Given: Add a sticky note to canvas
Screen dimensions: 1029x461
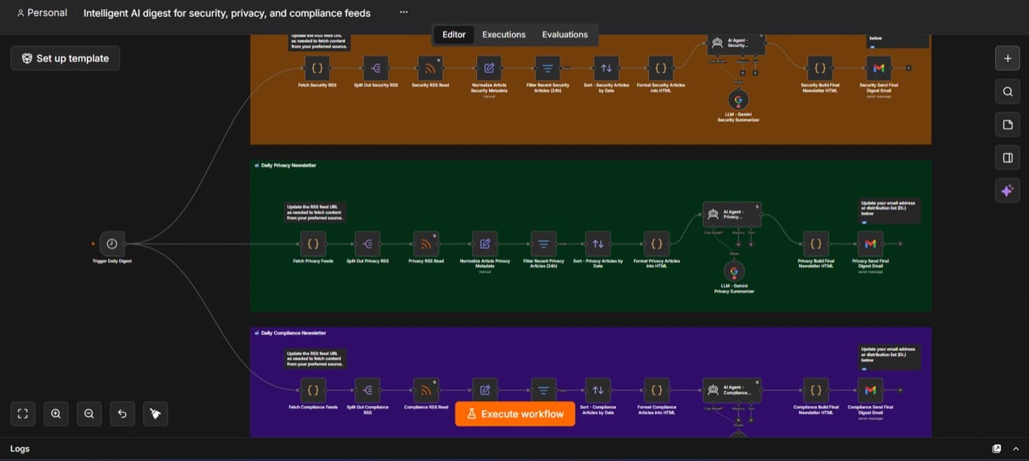Looking at the screenshot, I should click(1008, 125).
